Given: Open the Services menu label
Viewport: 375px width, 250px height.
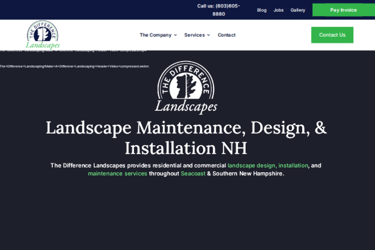Looking at the screenshot, I should coord(194,35).
